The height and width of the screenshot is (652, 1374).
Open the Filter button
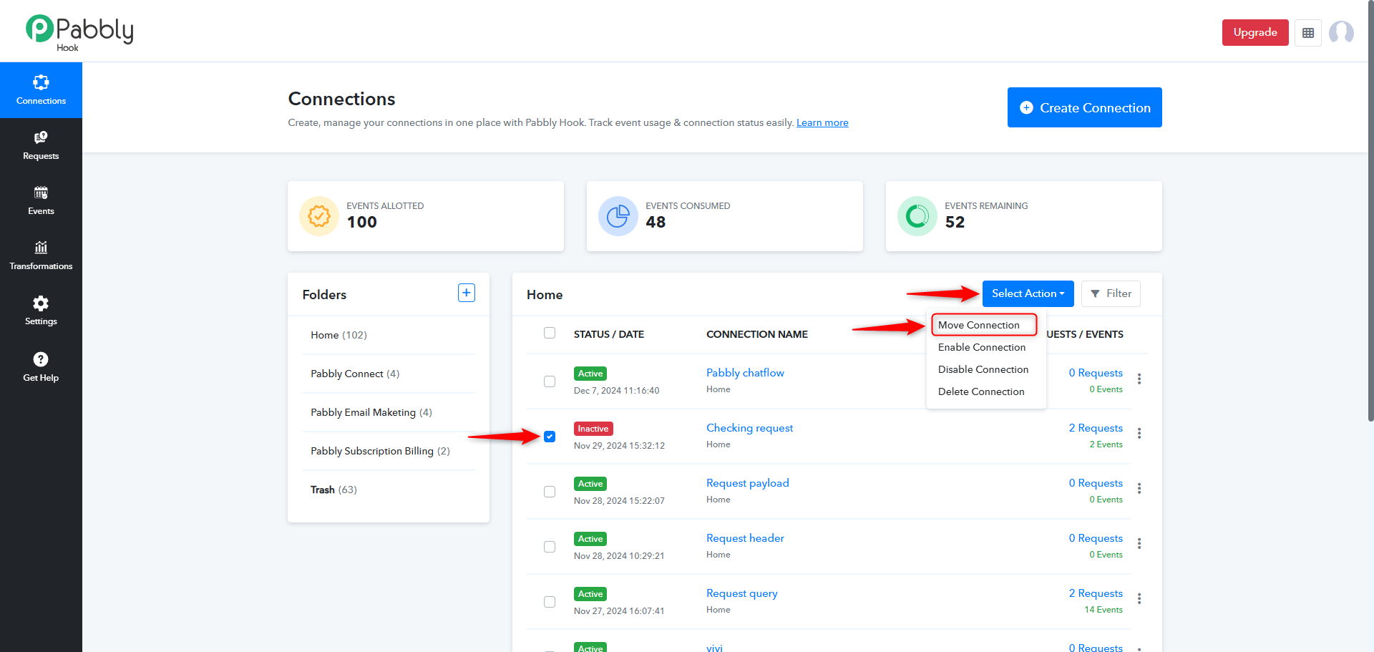[x=1111, y=293]
